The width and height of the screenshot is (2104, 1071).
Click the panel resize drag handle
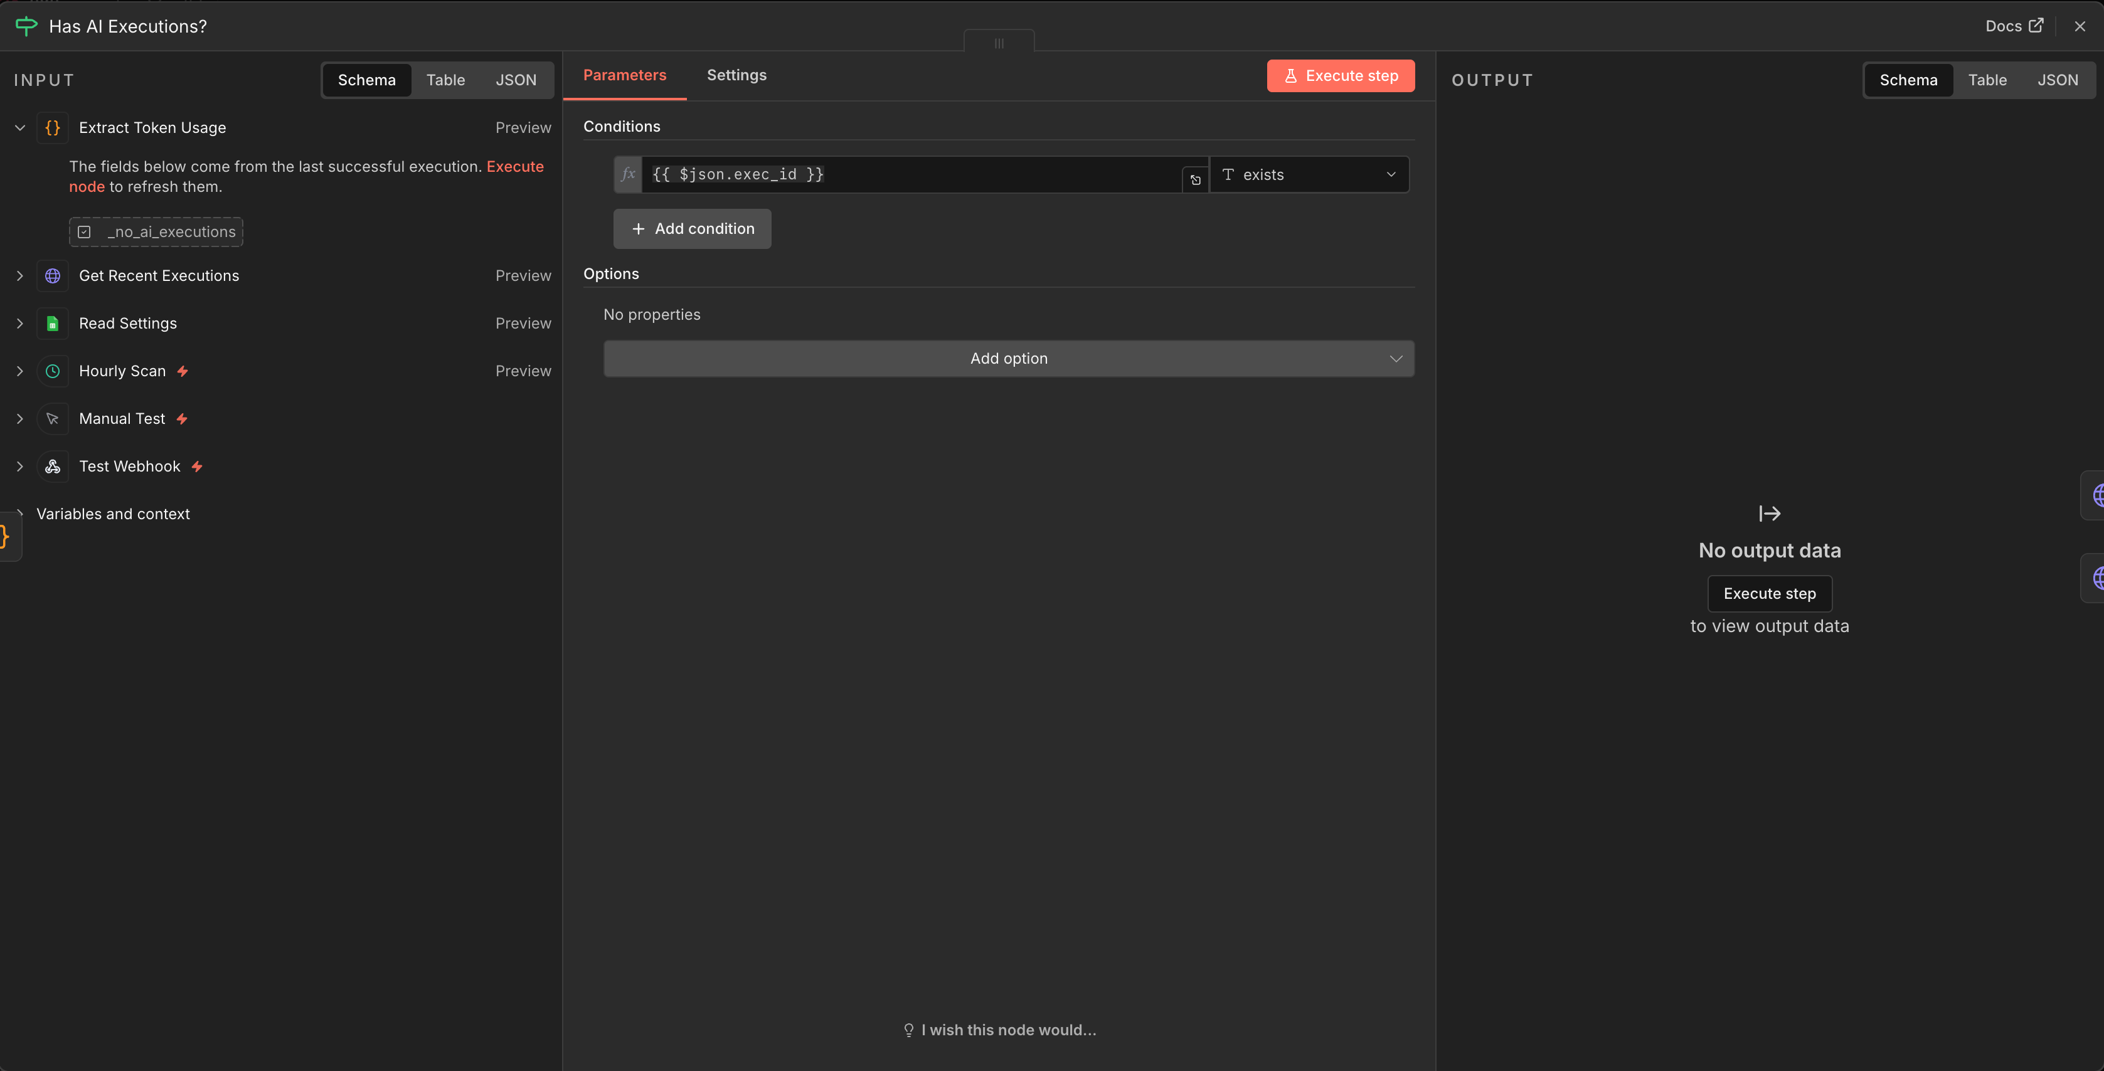tap(999, 43)
